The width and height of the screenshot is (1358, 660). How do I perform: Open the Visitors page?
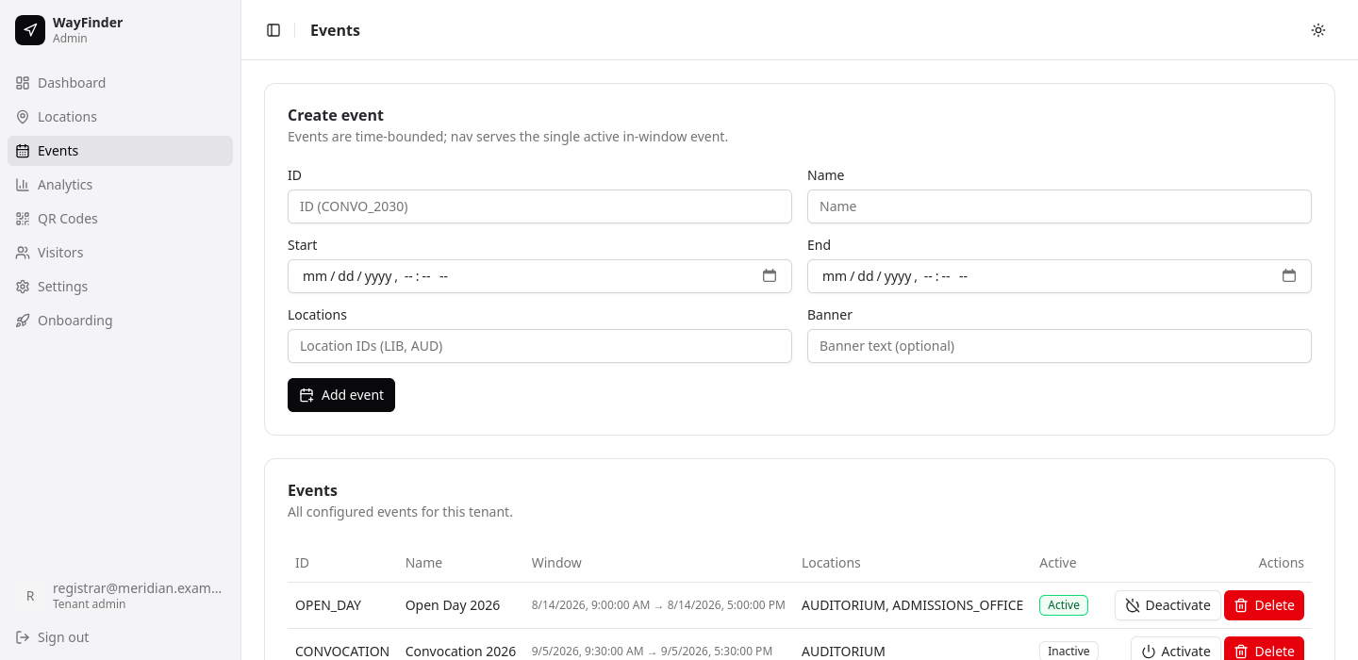[121, 253]
